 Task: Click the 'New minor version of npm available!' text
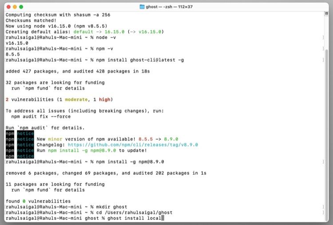[x=86, y=139]
